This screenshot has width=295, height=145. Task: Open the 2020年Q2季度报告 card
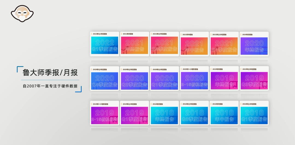coord(134,78)
